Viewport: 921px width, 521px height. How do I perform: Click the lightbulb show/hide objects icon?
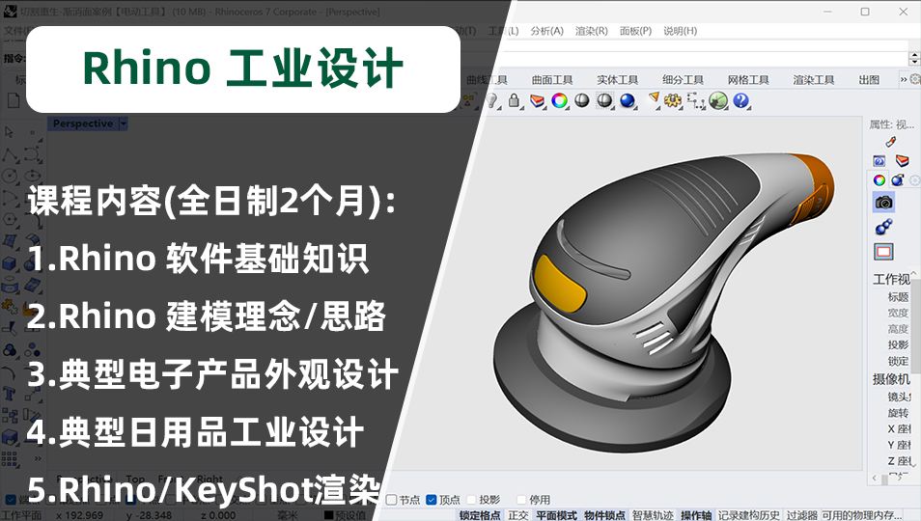[493, 101]
